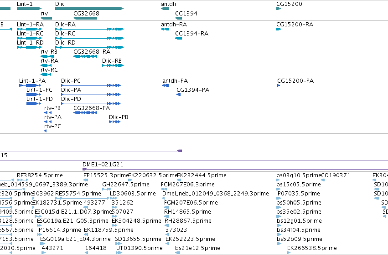This screenshot has height=255, width=388.
Task: Select the rtv-RC transcript
Action: click(46, 75)
